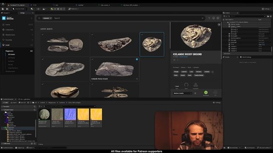The image size is (273, 153).
Task: Click the Add asset circular button
Action: coord(215,93)
